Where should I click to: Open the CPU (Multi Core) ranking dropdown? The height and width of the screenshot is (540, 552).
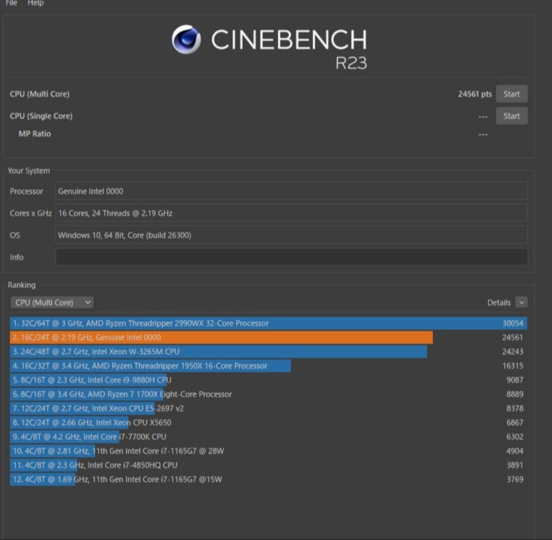coord(52,303)
